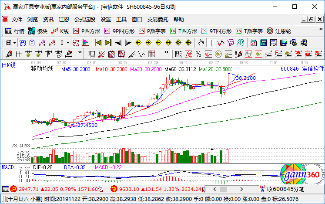
Task: Select the hand pan tool
Action: point(201,43)
